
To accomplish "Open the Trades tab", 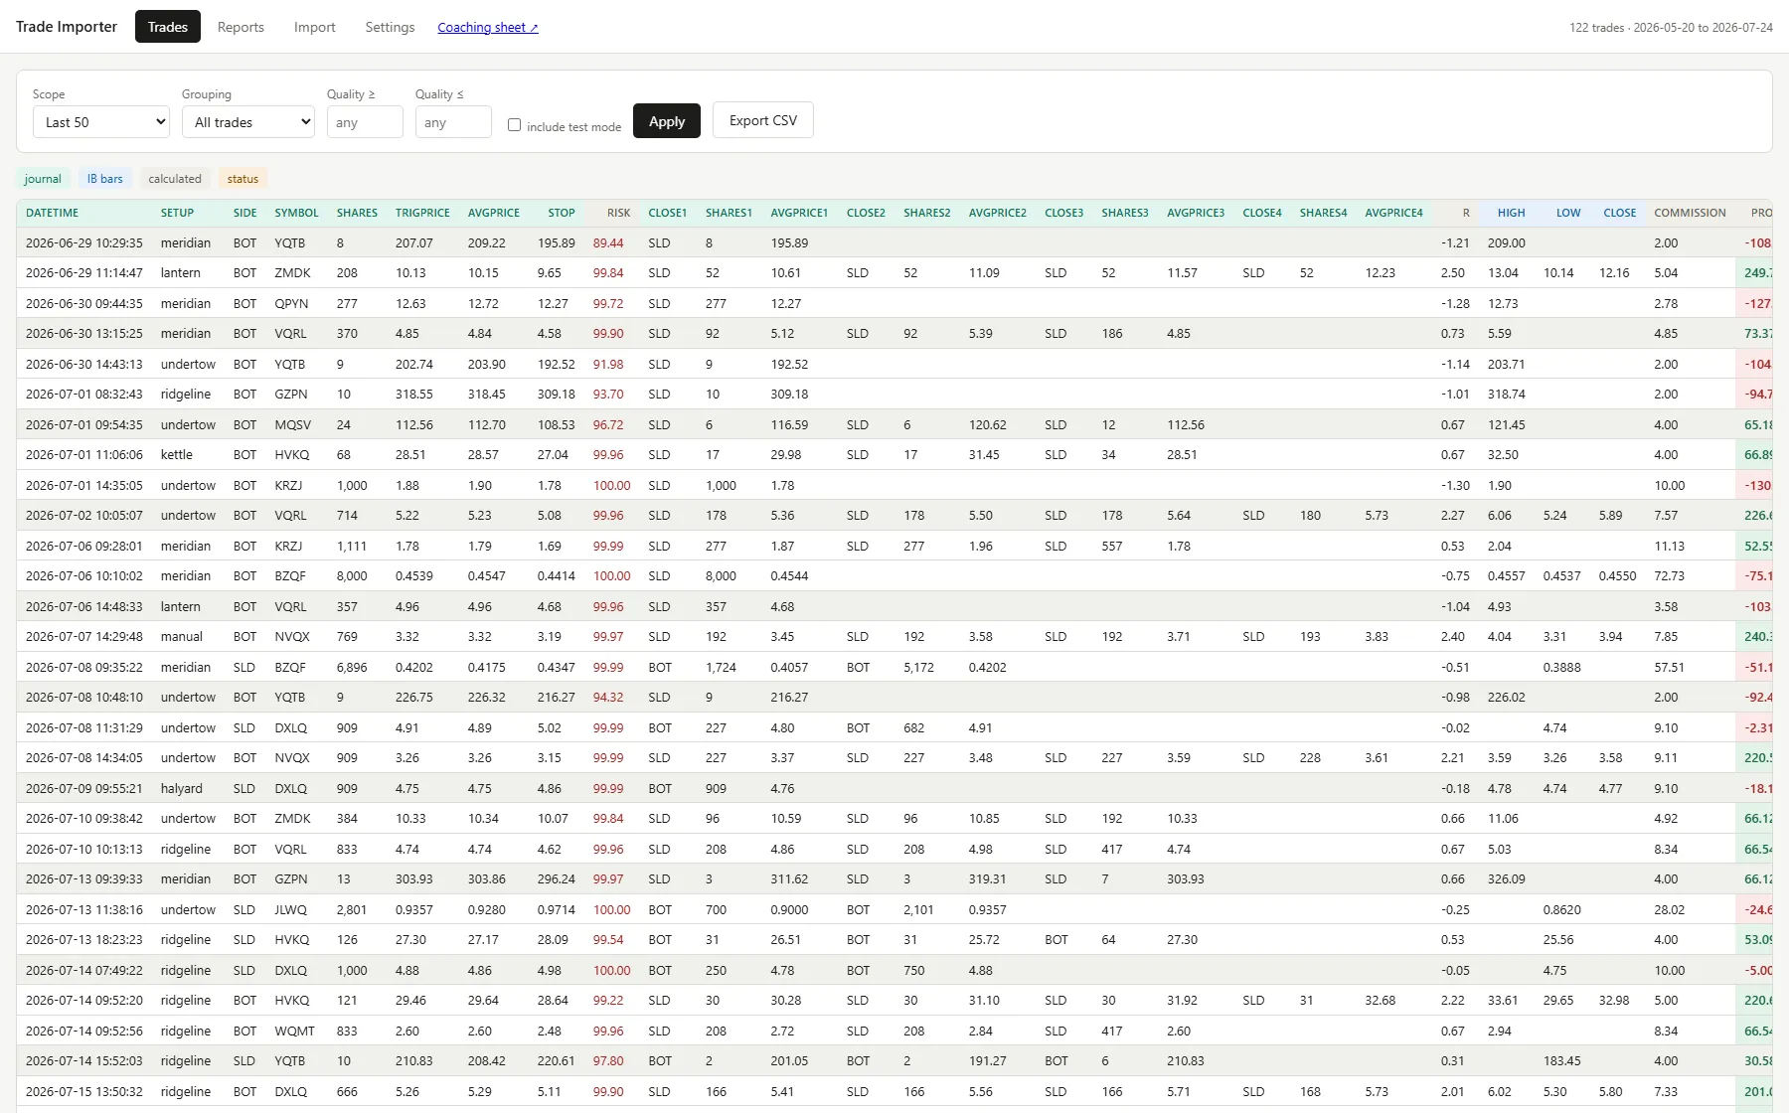I will 168,27.
